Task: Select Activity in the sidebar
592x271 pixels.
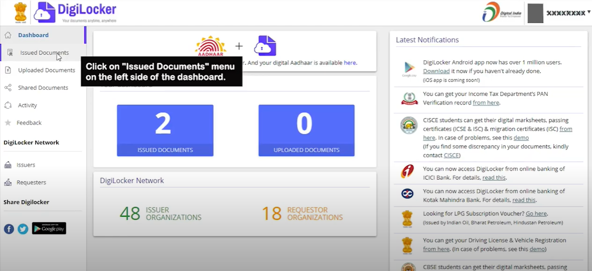Action: (28, 105)
